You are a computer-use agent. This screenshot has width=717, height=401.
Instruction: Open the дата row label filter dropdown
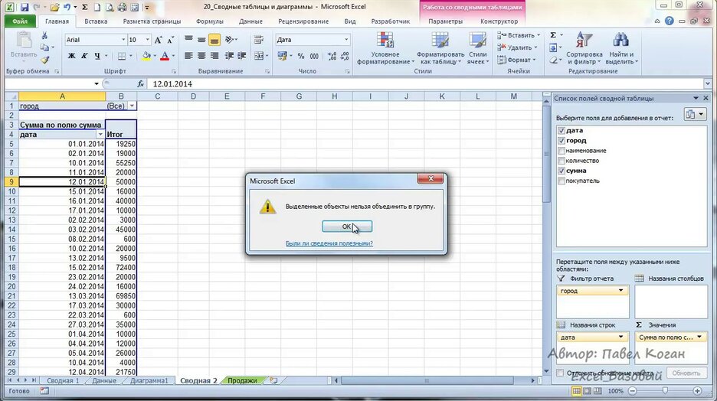pos(100,134)
